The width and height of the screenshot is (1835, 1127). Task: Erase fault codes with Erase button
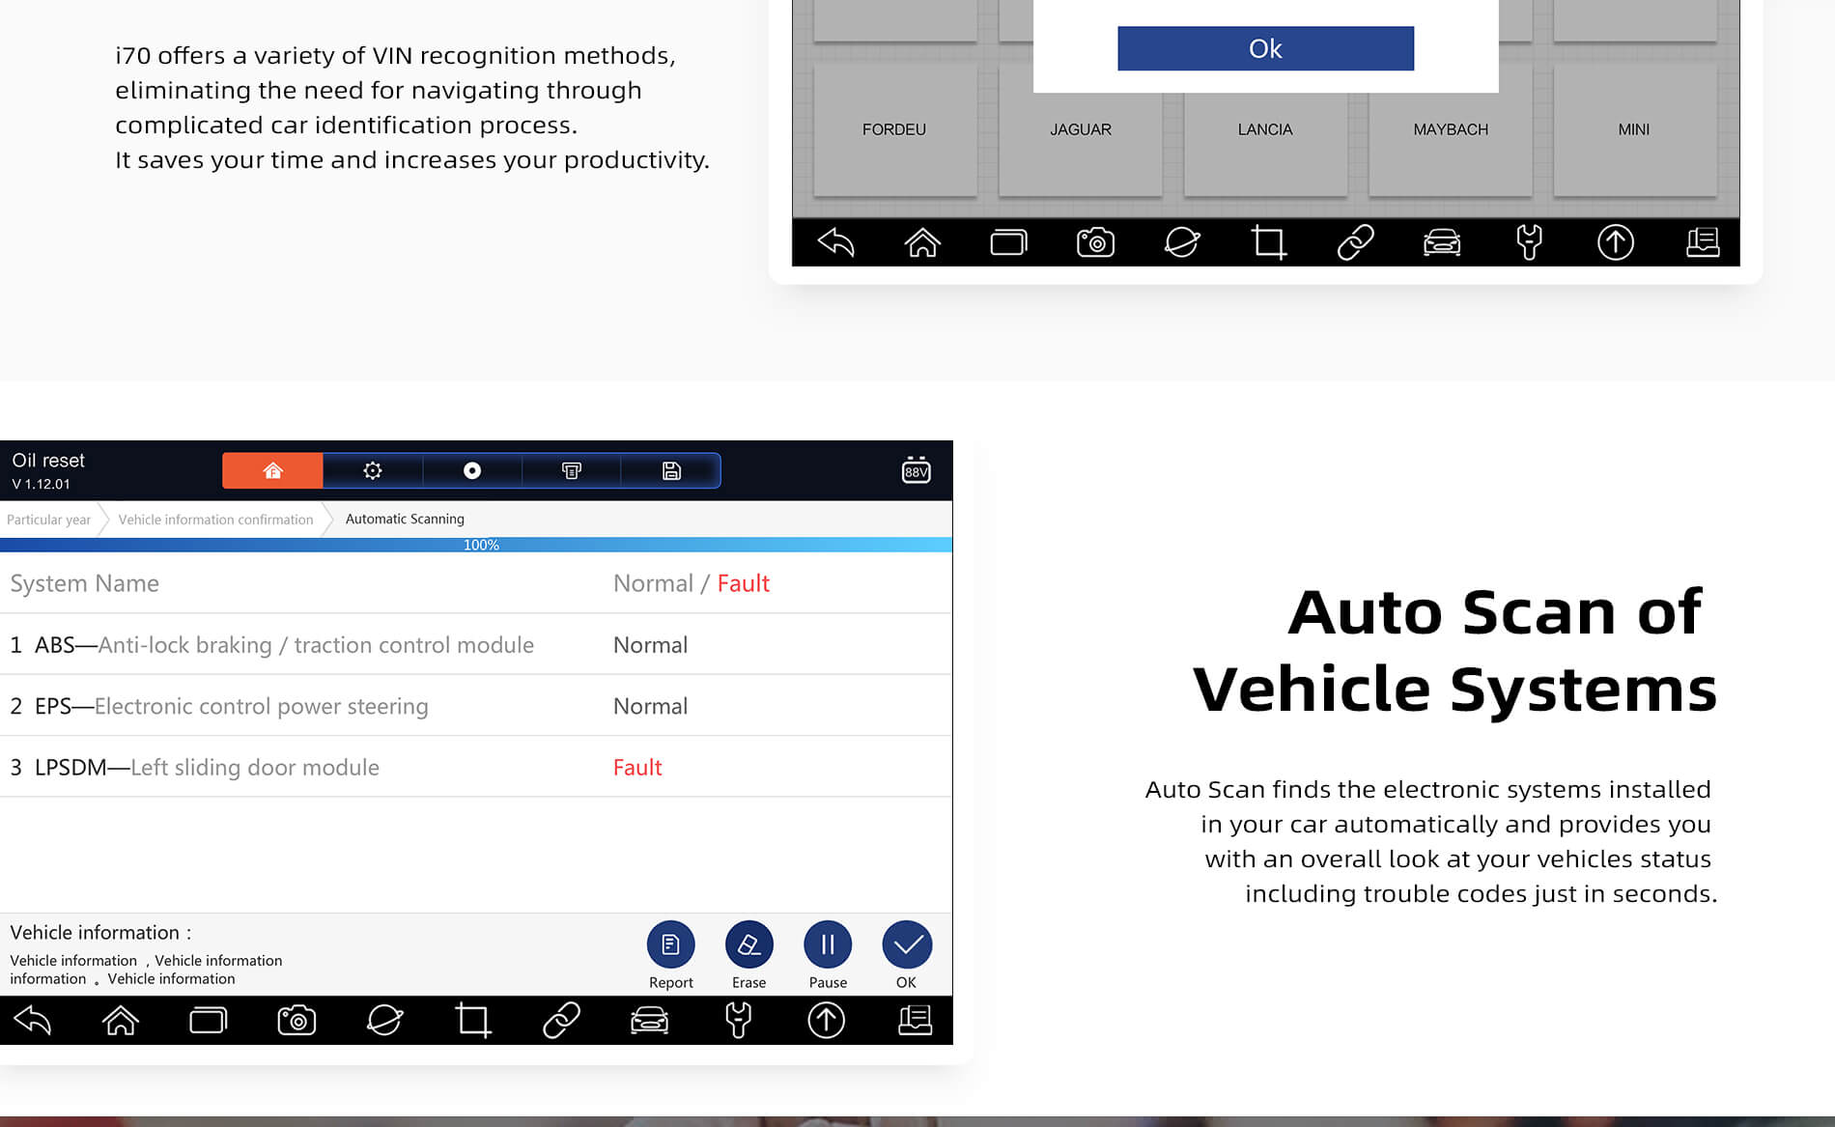click(748, 945)
